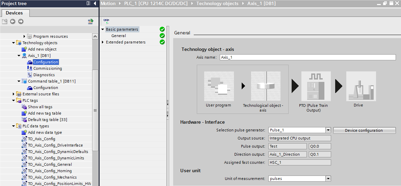Click the forward arrow in project tree toolbar
Viewport: 401px width, 186px height.
(x=21, y=22)
